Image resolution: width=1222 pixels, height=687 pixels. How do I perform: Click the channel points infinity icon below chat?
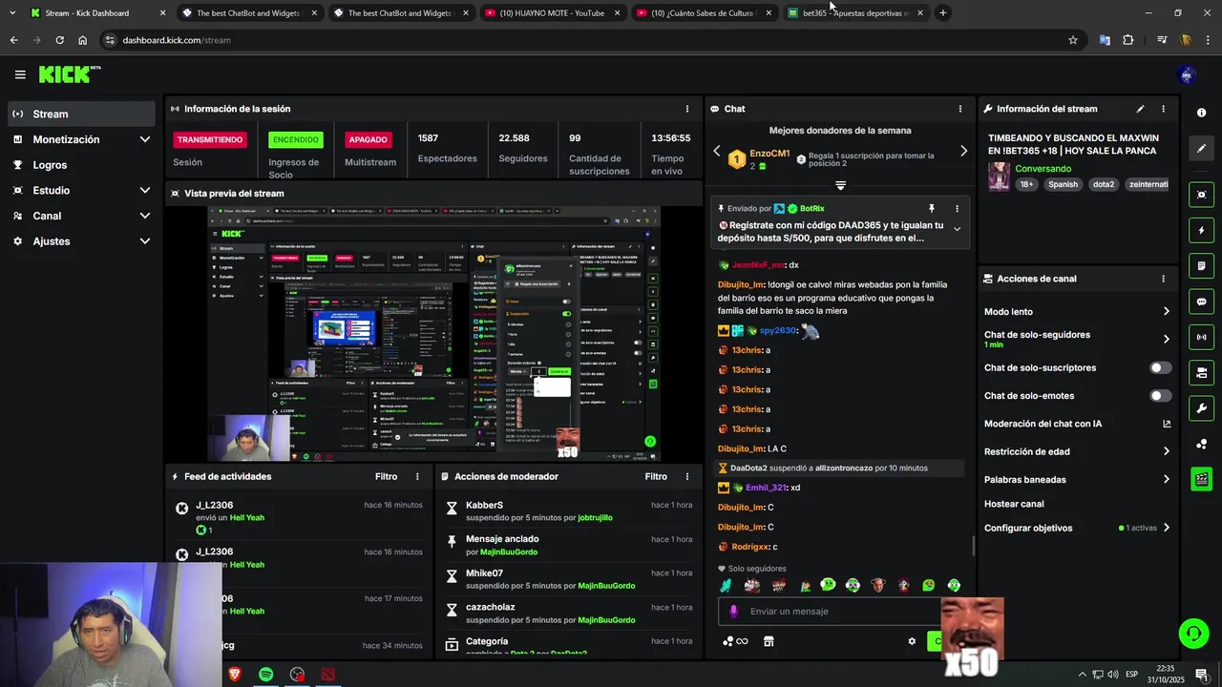pyautogui.click(x=735, y=641)
